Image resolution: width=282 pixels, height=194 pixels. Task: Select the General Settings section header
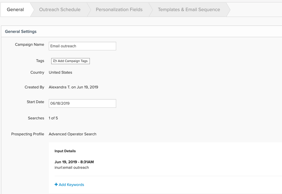coord(21,32)
